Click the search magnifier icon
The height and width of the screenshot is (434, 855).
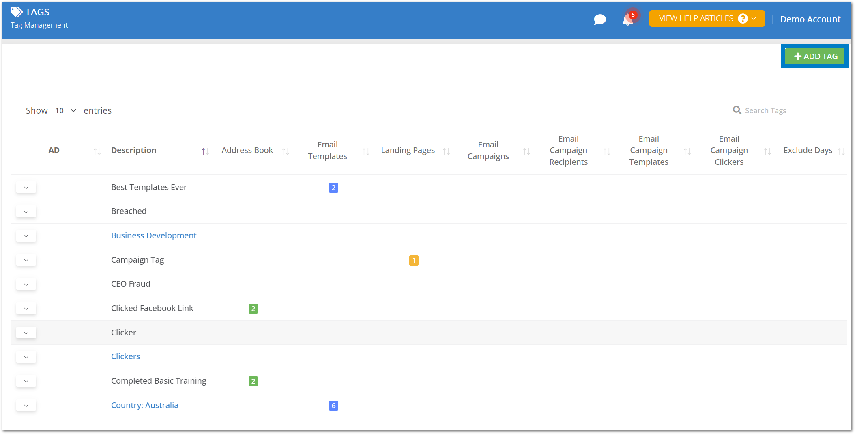(737, 110)
